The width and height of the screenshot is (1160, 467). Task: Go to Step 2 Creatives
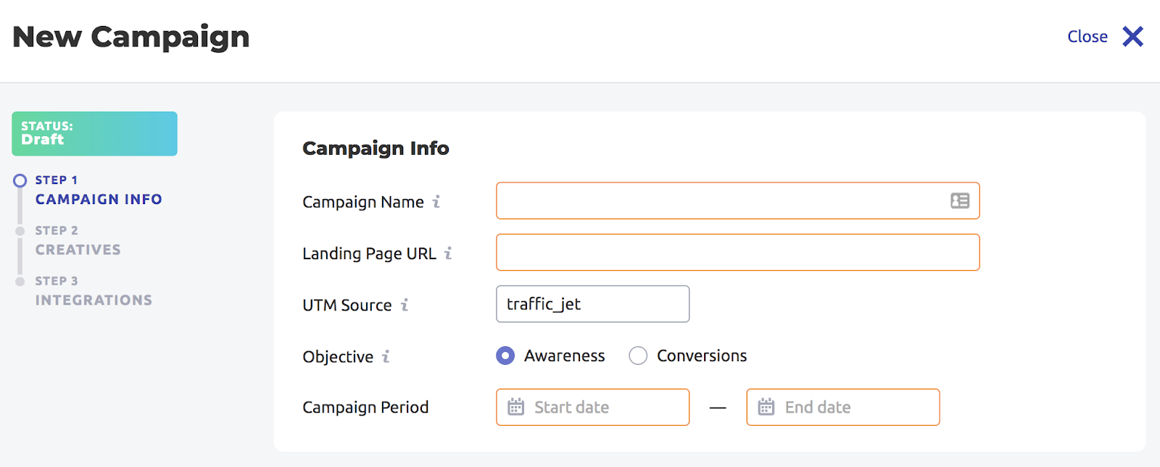(78, 240)
